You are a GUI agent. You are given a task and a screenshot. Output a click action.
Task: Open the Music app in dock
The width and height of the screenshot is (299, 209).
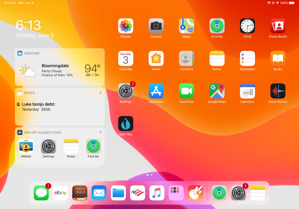[157, 193]
